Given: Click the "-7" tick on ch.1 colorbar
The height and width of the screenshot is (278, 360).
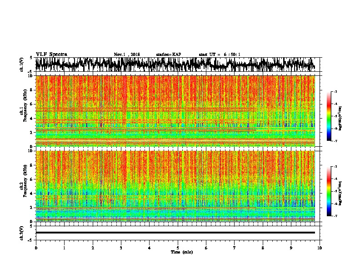Looking at the screenshot, I should tap(335, 141).
